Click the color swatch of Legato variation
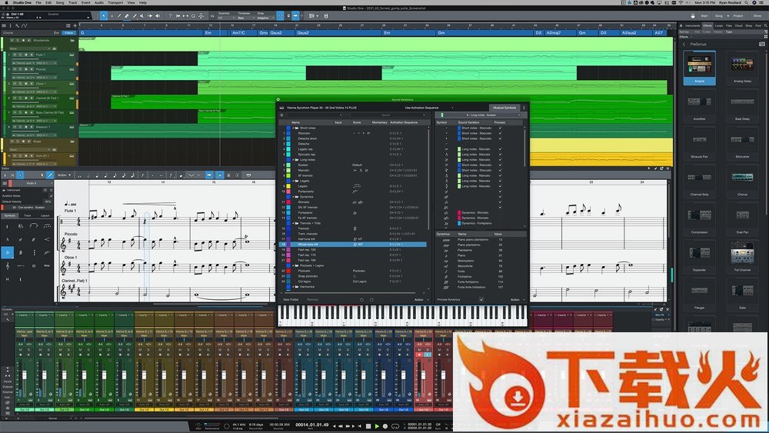Screen dimensions: 769x433 [x=288, y=186]
